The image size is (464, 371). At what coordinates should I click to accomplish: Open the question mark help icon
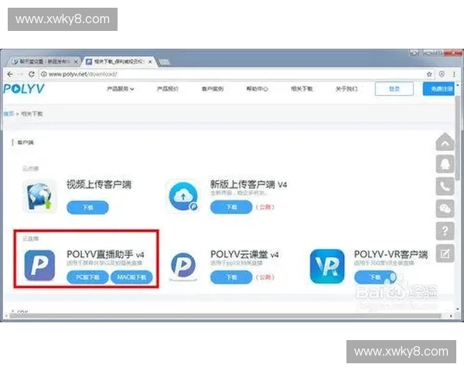(x=445, y=230)
